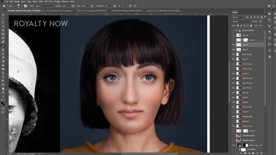This screenshot has width=276, height=155.
Task: Create new adjustment layer icon
Action: (x=249, y=153)
